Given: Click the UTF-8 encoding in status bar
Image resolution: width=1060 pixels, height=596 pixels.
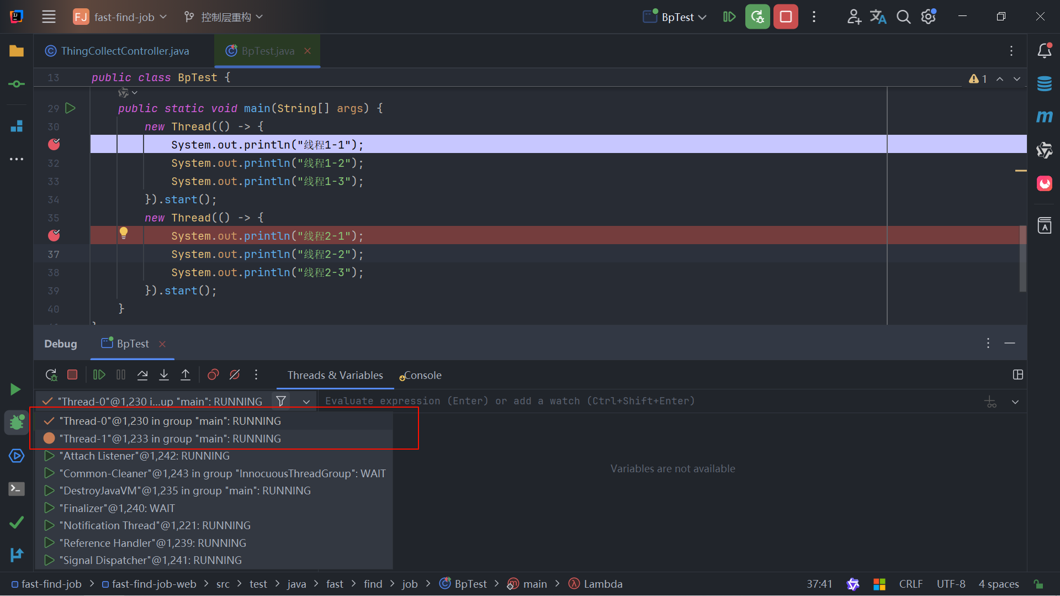Looking at the screenshot, I should click(951, 584).
